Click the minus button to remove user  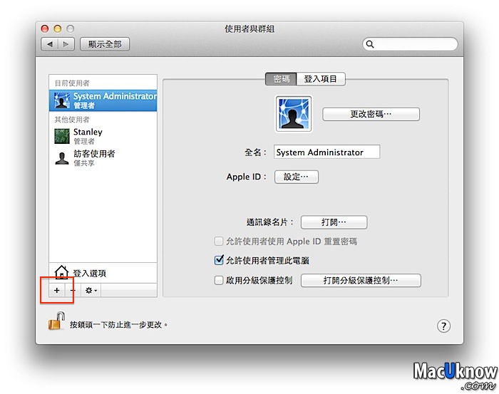click(73, 291)
